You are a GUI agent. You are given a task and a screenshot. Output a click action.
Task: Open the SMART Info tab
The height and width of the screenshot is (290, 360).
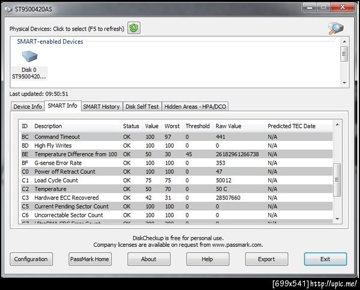point(62,106)
